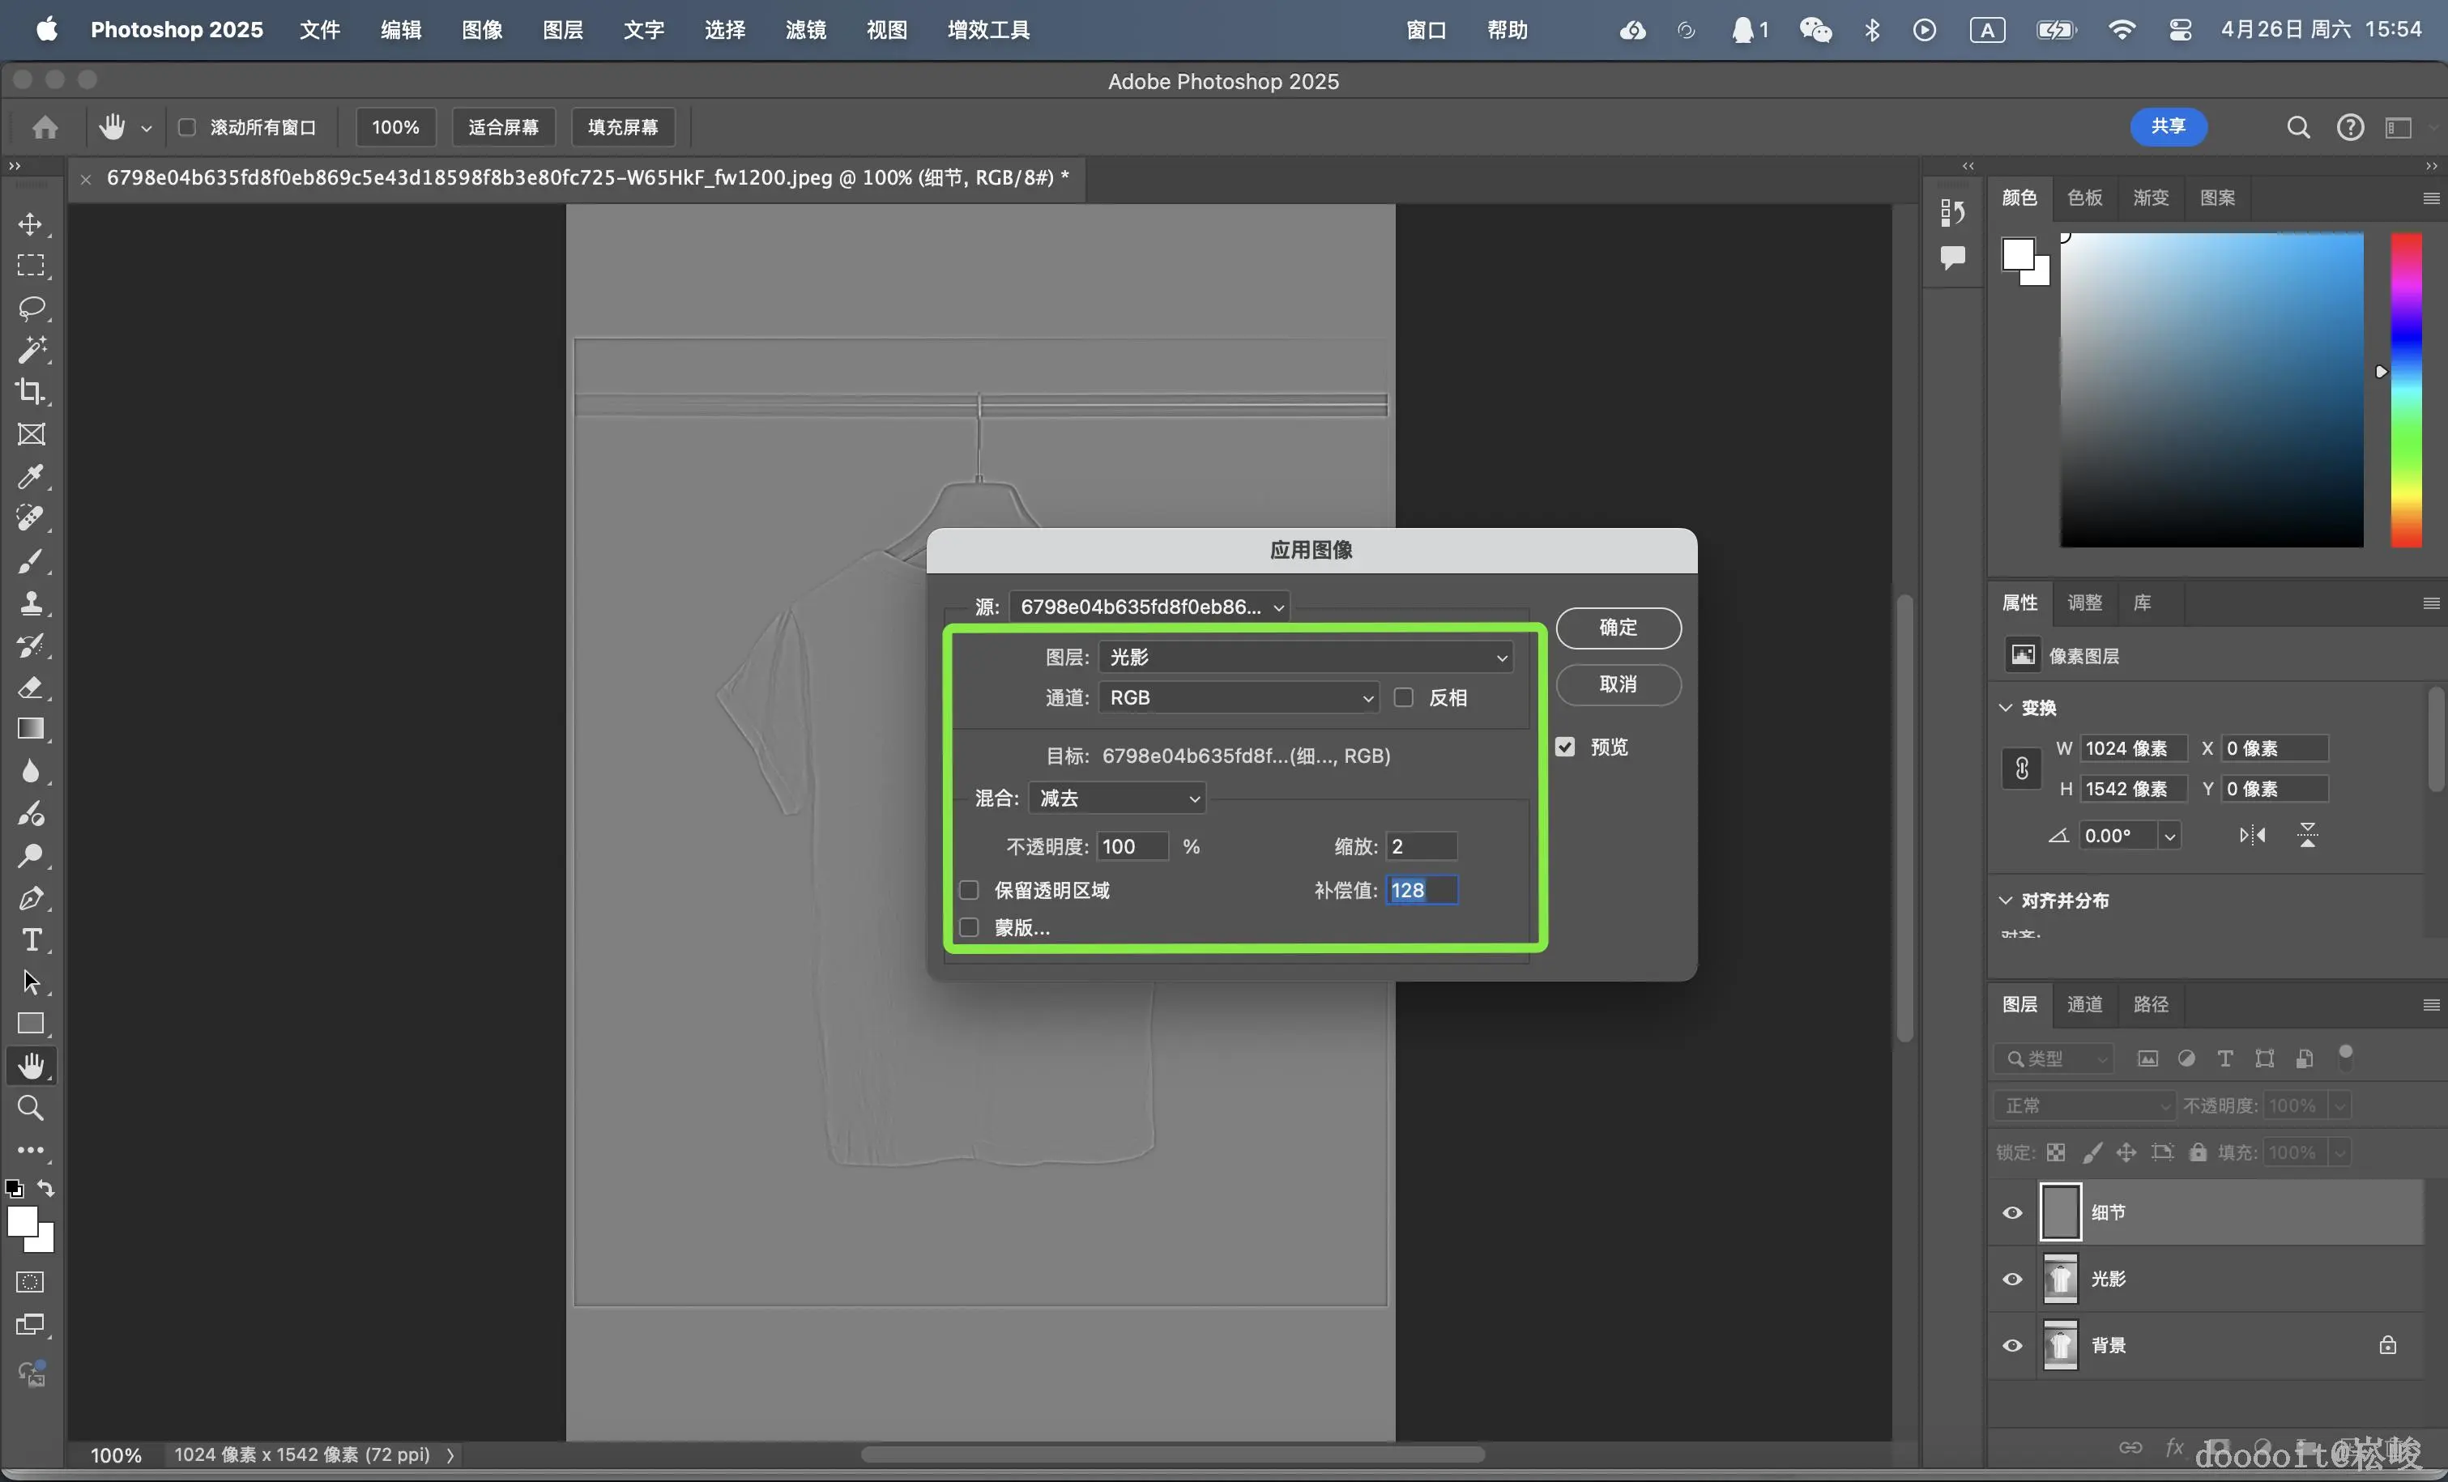The image size is (2448, 1482).
Task: Open the 通道 RGB channel dropdown
Action: pyautogui.click(x=1238, y=697)
